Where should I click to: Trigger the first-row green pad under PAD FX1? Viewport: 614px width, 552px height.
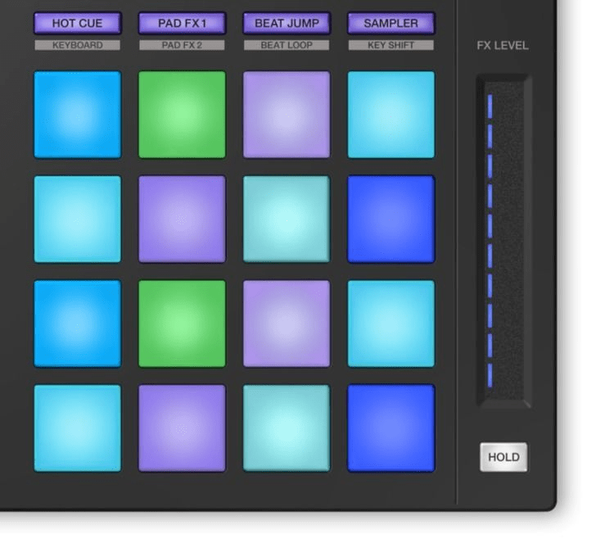[x=182, y=115]
